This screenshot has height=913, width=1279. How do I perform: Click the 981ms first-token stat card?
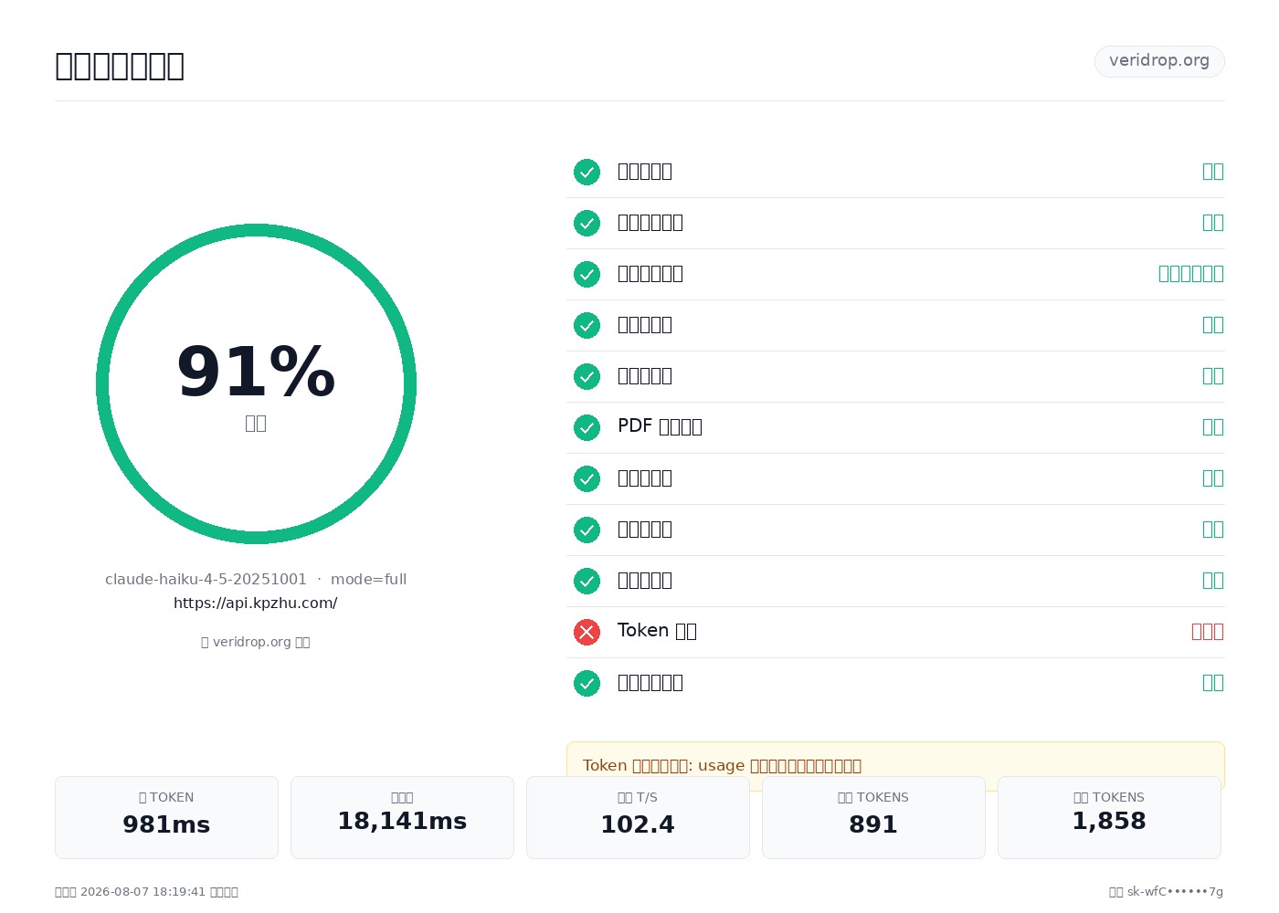tap(166, 817)
